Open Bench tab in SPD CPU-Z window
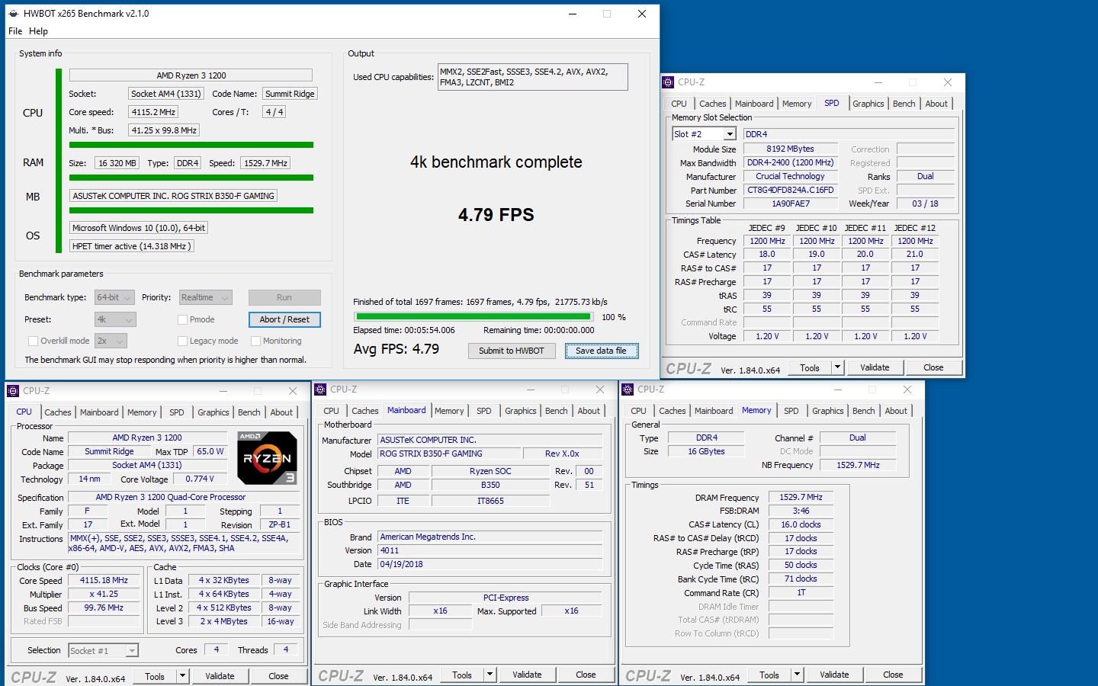1098x686 pixels. 904,104
